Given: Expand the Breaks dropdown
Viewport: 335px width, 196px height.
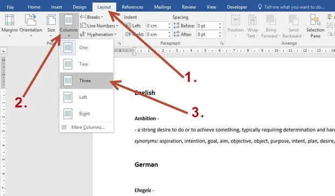Looking at the screenshot, I should (91, 17).
